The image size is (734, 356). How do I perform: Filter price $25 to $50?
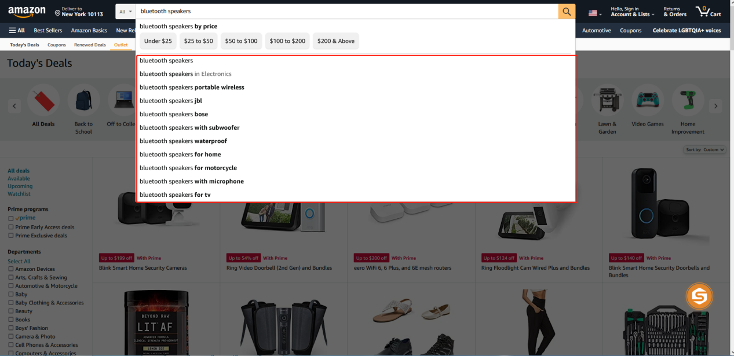[199, 41]
